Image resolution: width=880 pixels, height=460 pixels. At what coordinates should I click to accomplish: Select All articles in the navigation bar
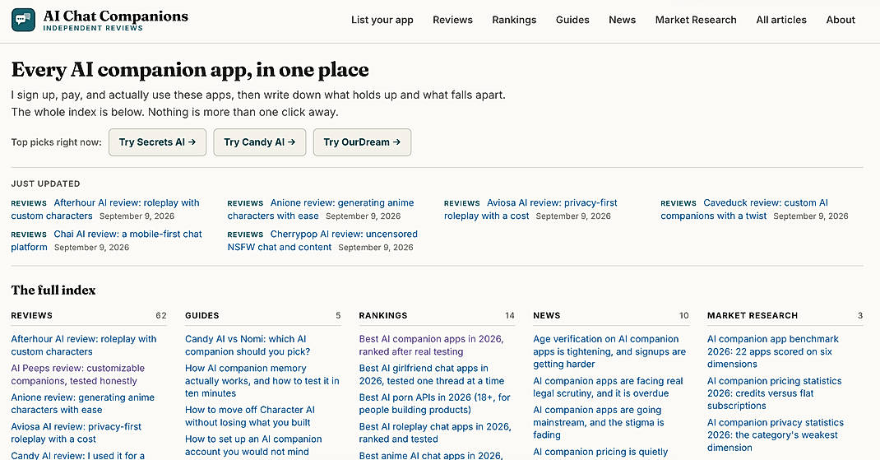point(781,20)
